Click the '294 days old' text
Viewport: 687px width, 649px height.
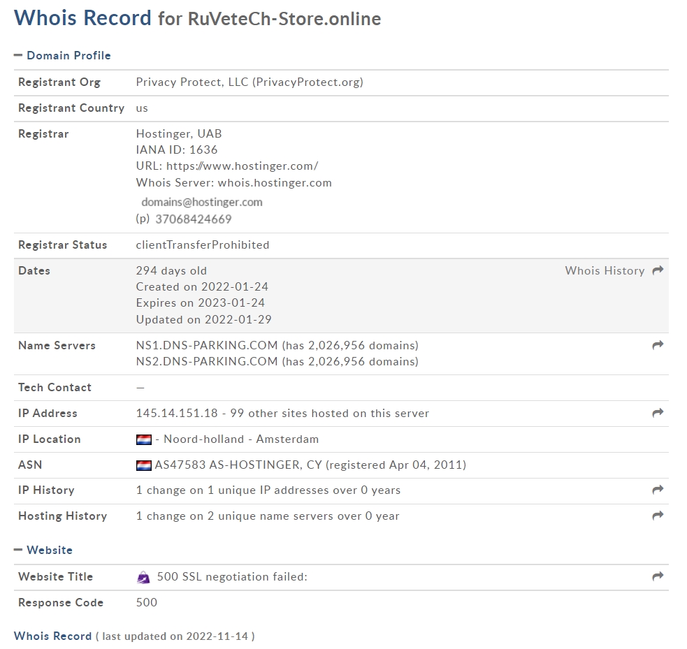[171, 270]
